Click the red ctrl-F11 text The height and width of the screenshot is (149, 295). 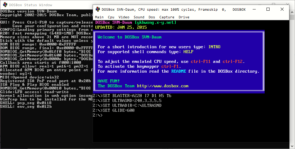(x=201, y=61)
